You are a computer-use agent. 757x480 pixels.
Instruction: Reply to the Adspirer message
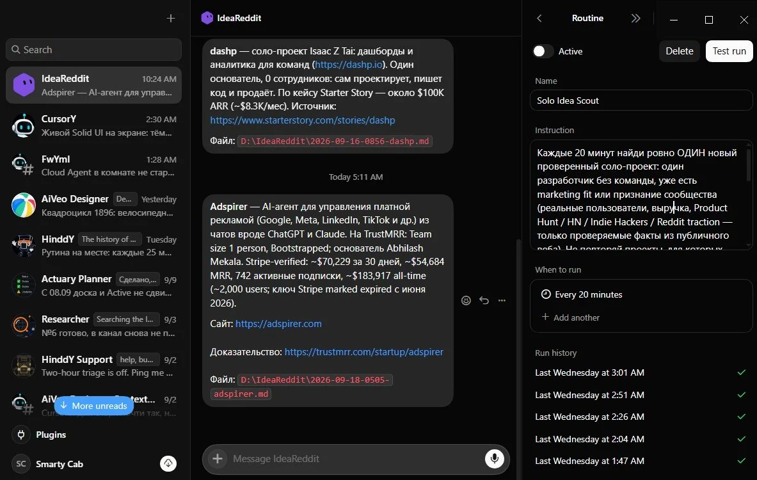(484, 300)
